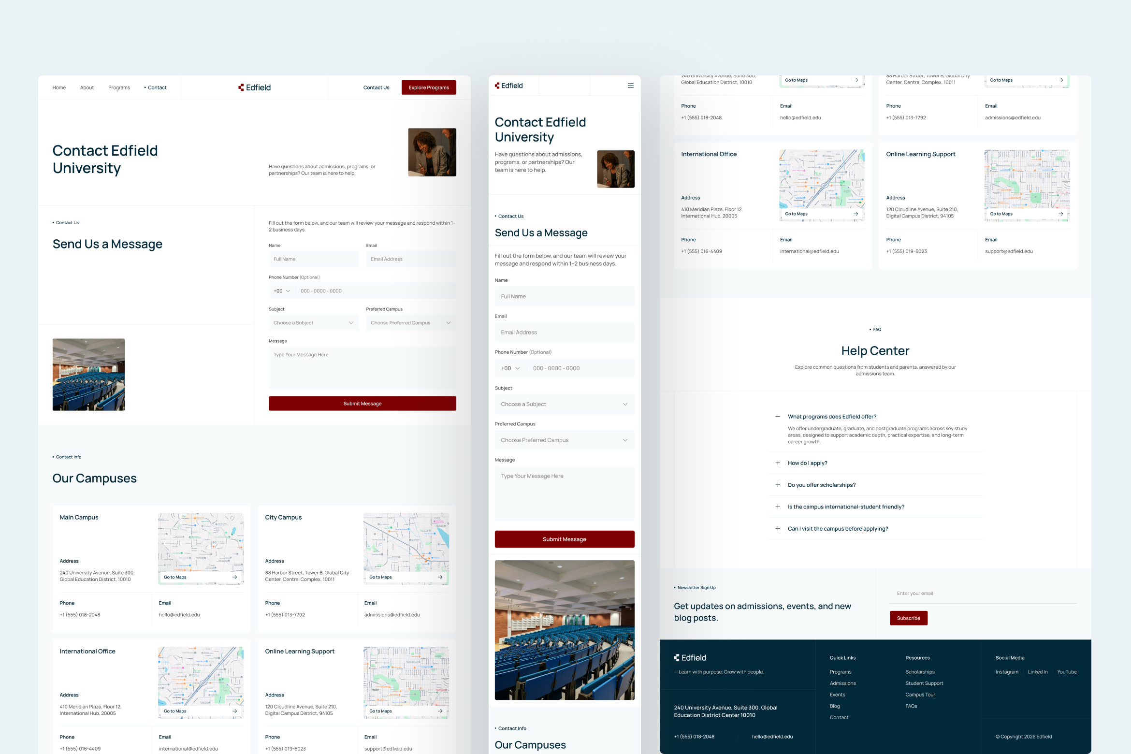
Task: Open desktop 'Choose Preferred Campus' dropdown
Action: pyautogui.click(x=410, y=323)
